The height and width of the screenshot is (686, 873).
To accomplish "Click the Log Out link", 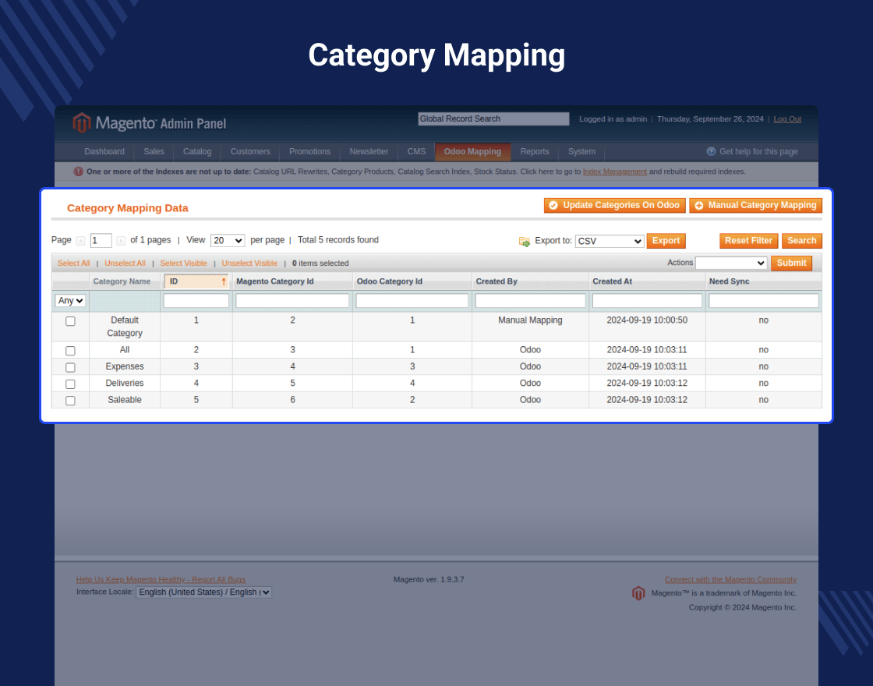I will [x=787, y=119].
